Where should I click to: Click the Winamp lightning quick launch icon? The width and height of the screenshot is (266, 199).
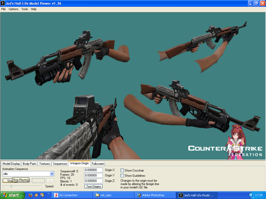tap(36, 195)
